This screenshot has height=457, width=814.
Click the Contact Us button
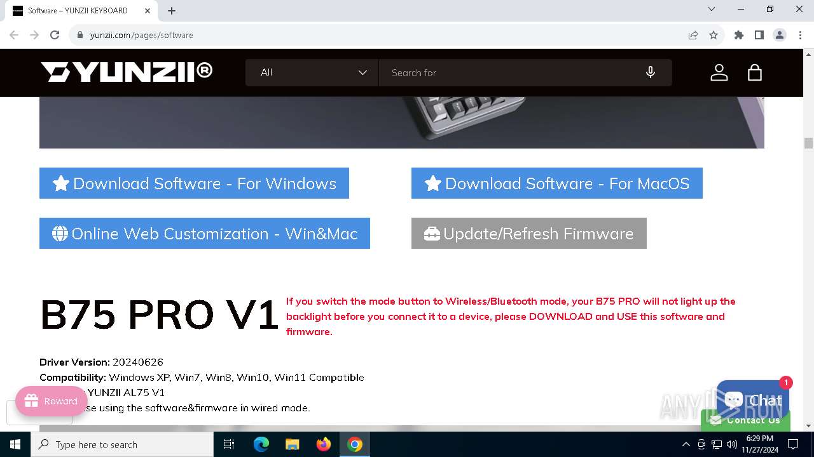click(x=745, y=420)
